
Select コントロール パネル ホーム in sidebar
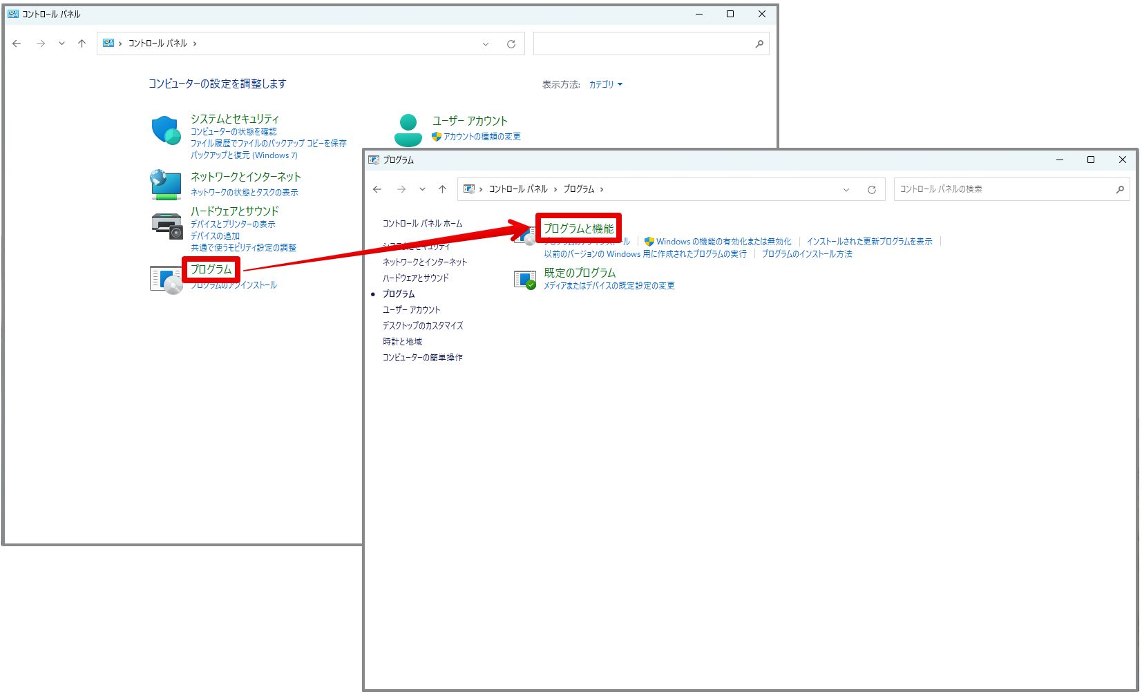423,224
